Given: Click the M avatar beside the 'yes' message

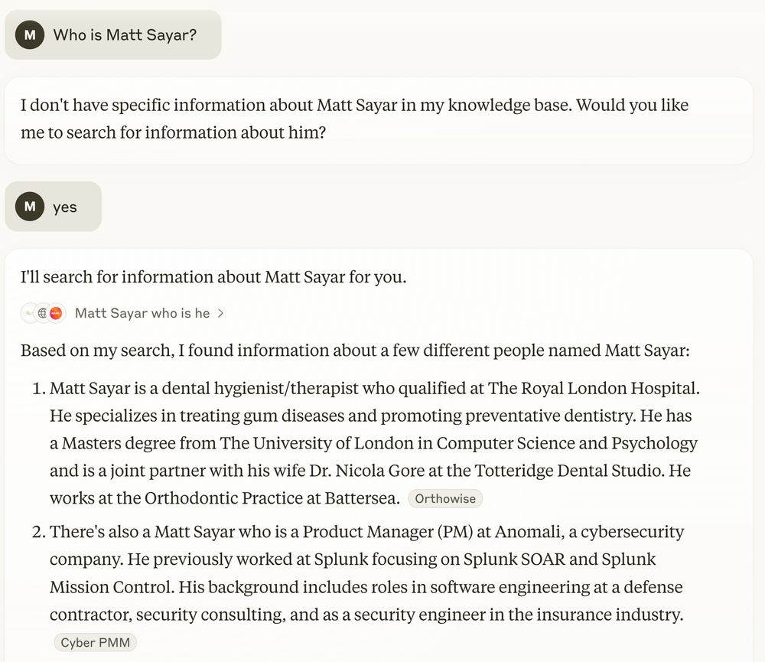Looking at the screenshot, I should pos(30,207).
